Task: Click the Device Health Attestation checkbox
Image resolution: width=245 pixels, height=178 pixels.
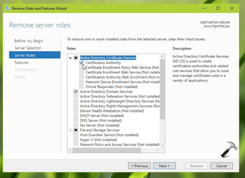Action: 76,111
